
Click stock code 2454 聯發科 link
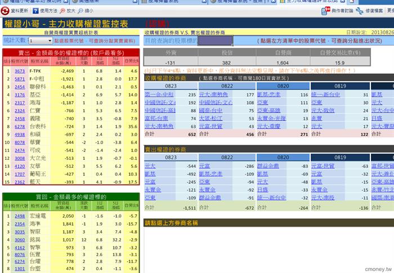tap(20, 87)
